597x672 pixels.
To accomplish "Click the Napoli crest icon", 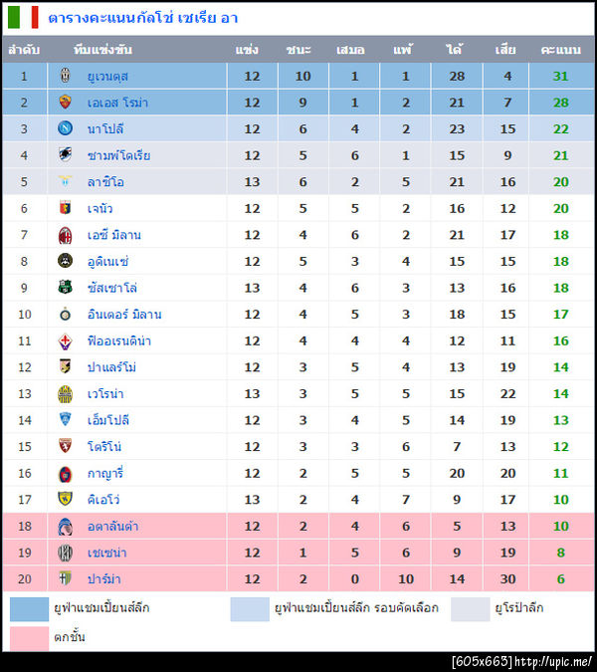I will tap(66, 129).
